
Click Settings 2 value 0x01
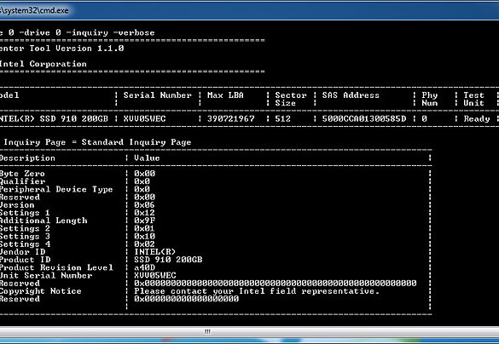144,228
